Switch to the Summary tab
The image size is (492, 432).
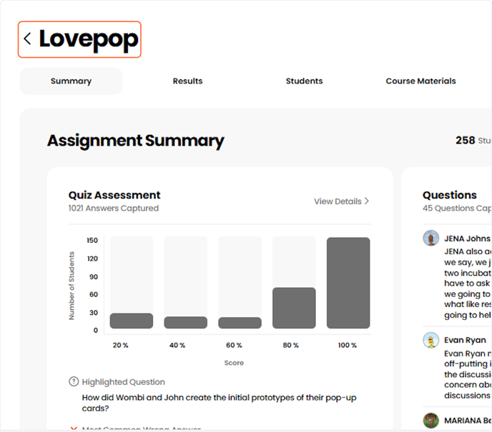(x=71, y=81)
